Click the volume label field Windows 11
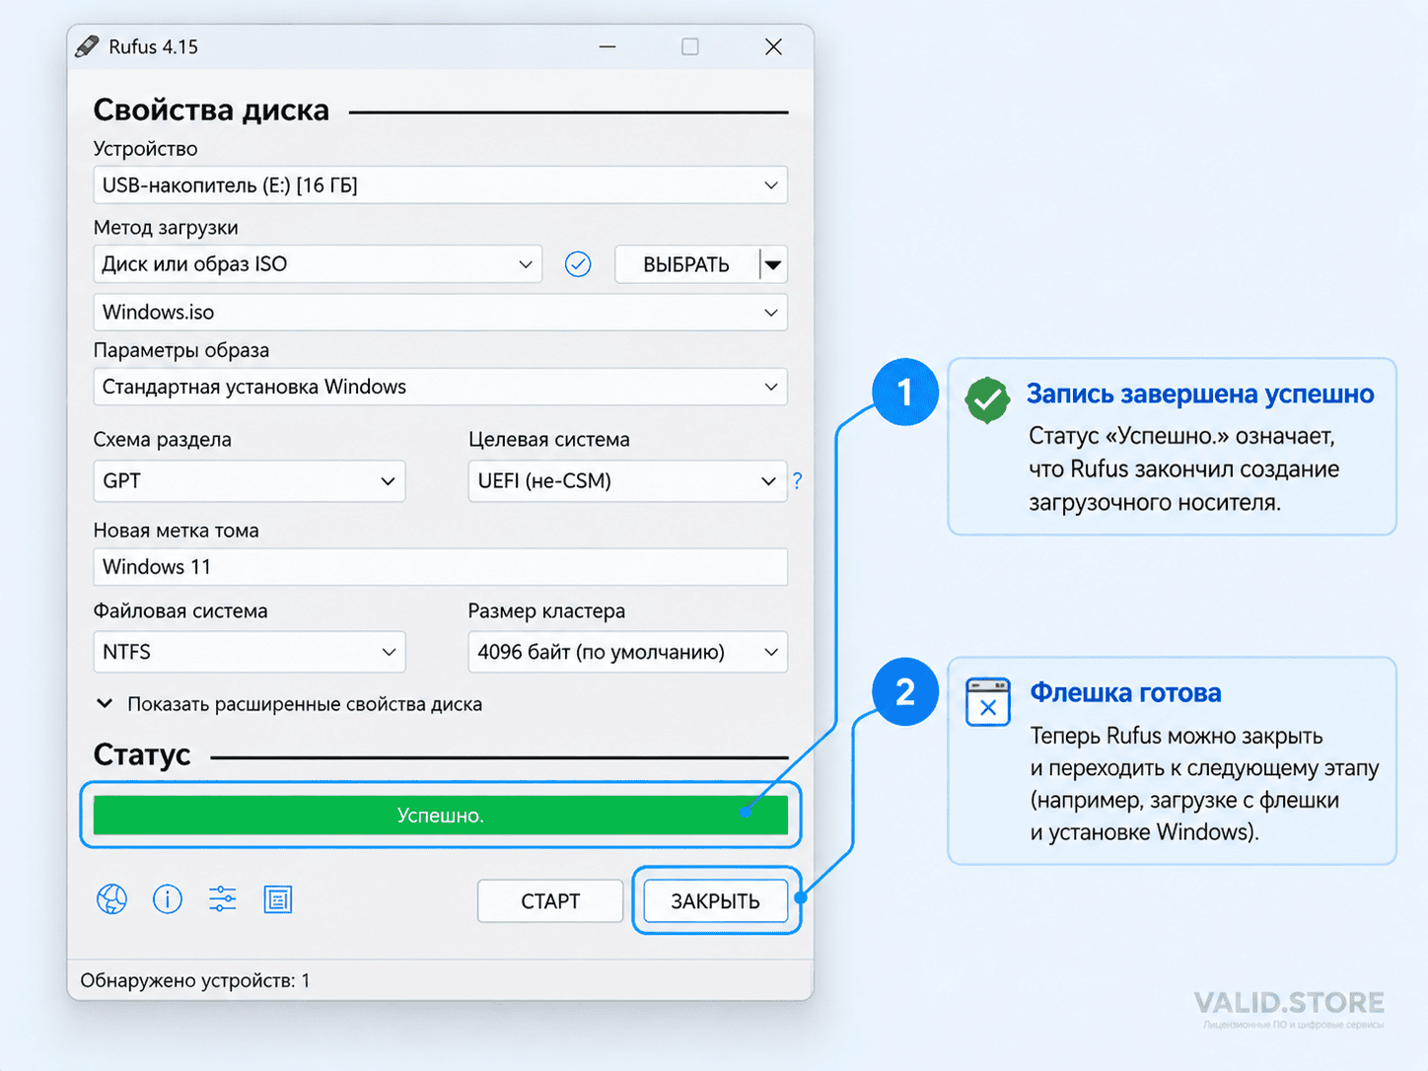1428x1071 pixels. pyautogui.click(x=441, y=567)
